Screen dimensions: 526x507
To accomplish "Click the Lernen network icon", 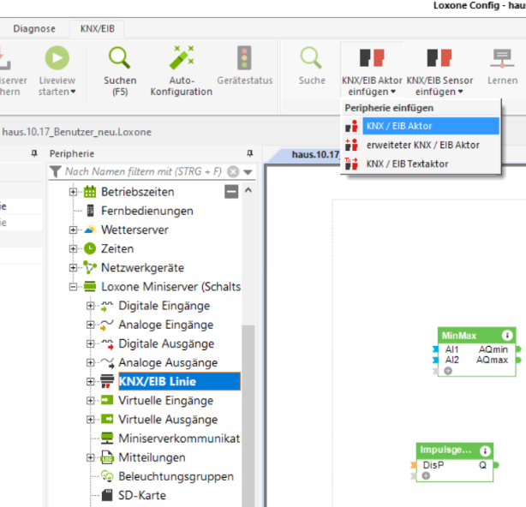I will 502,58.
